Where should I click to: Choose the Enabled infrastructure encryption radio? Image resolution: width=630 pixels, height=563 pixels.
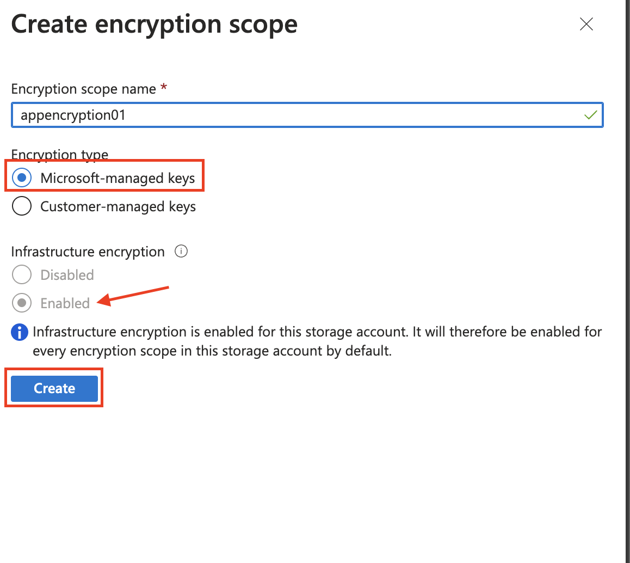click(x=22, y=303)
